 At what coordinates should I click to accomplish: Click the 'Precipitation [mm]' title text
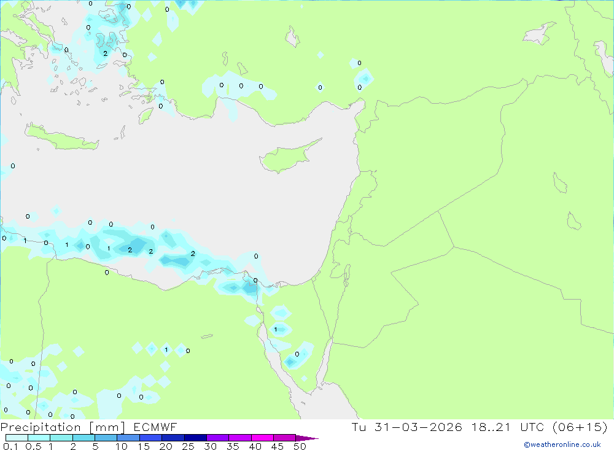point(63,427)
